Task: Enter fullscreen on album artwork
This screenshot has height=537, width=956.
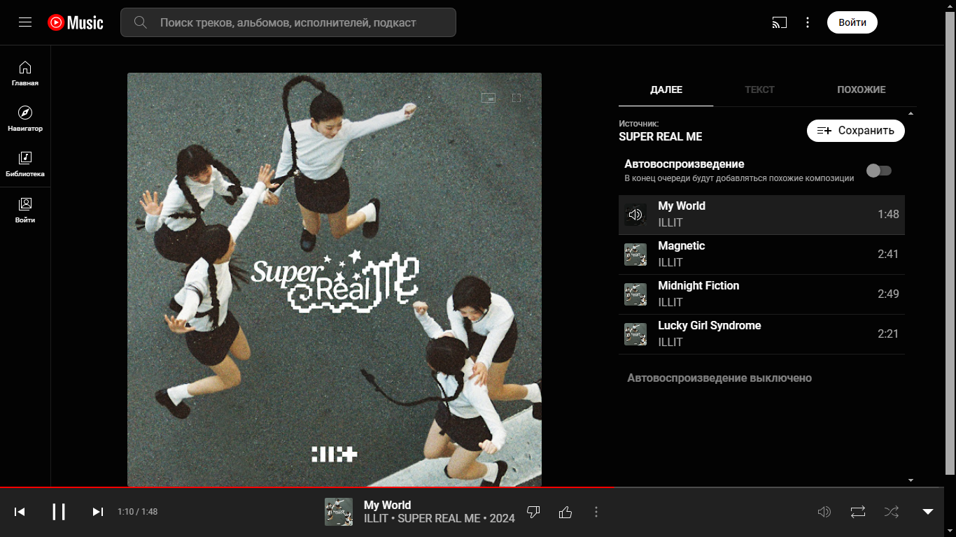Action: coord(516,99)
